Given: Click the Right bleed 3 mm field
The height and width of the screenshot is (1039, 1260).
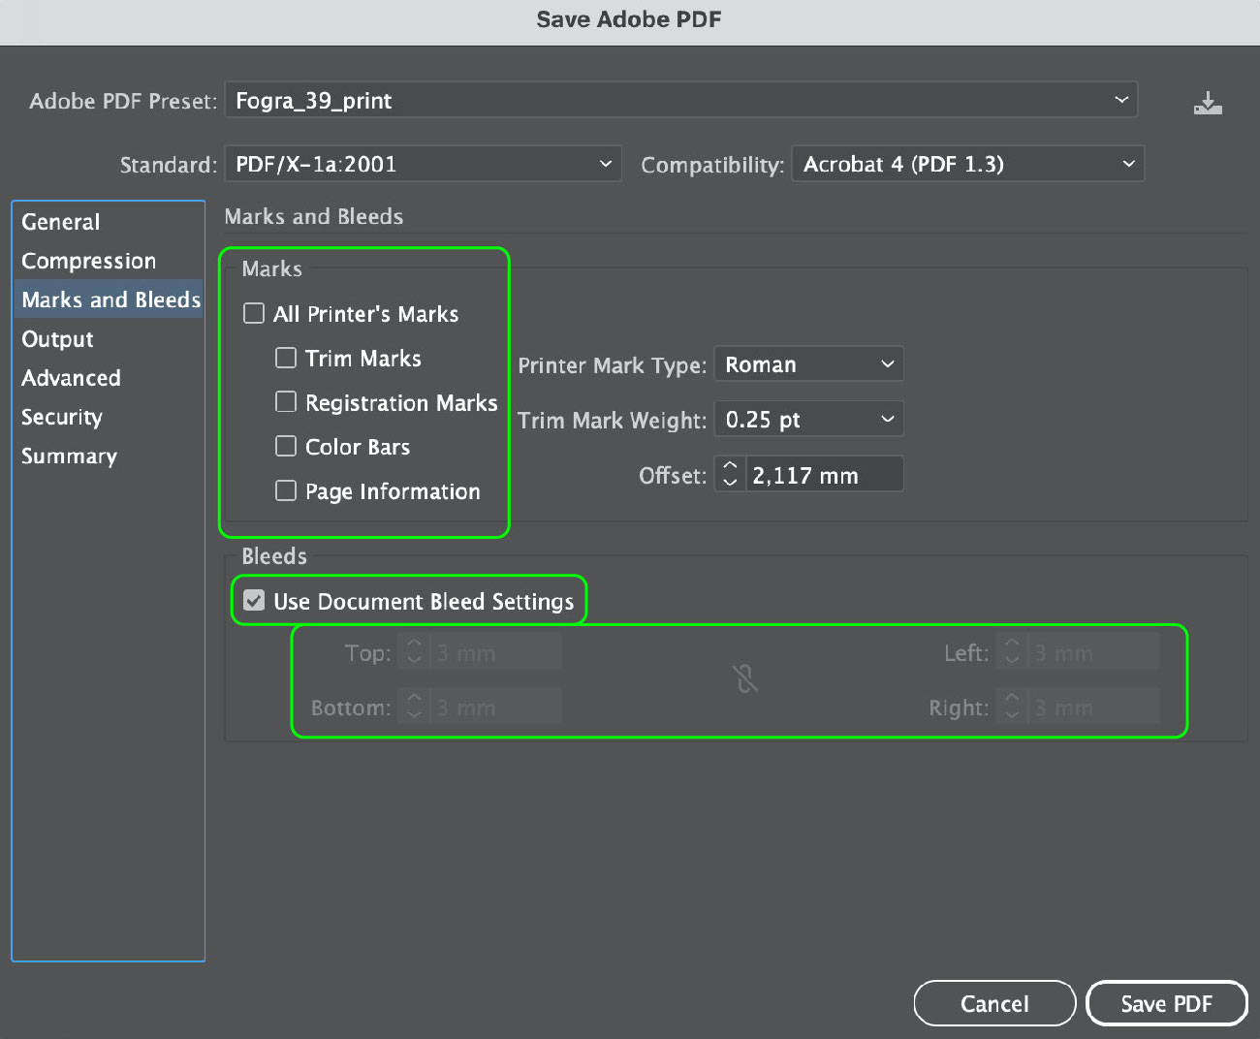Looking at the screenshot, I should [1094, 707].
